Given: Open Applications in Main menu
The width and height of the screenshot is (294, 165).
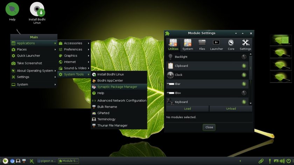Looking at the screenshot, I should pyautogui.click(x=34, y=43).
